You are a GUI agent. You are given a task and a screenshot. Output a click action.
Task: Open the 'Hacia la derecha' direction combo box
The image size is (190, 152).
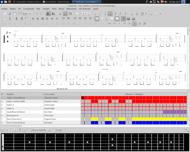(x=41, y=130)
